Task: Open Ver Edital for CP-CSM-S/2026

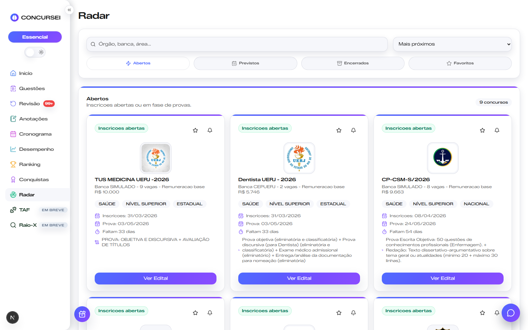Action: [442, 278]
